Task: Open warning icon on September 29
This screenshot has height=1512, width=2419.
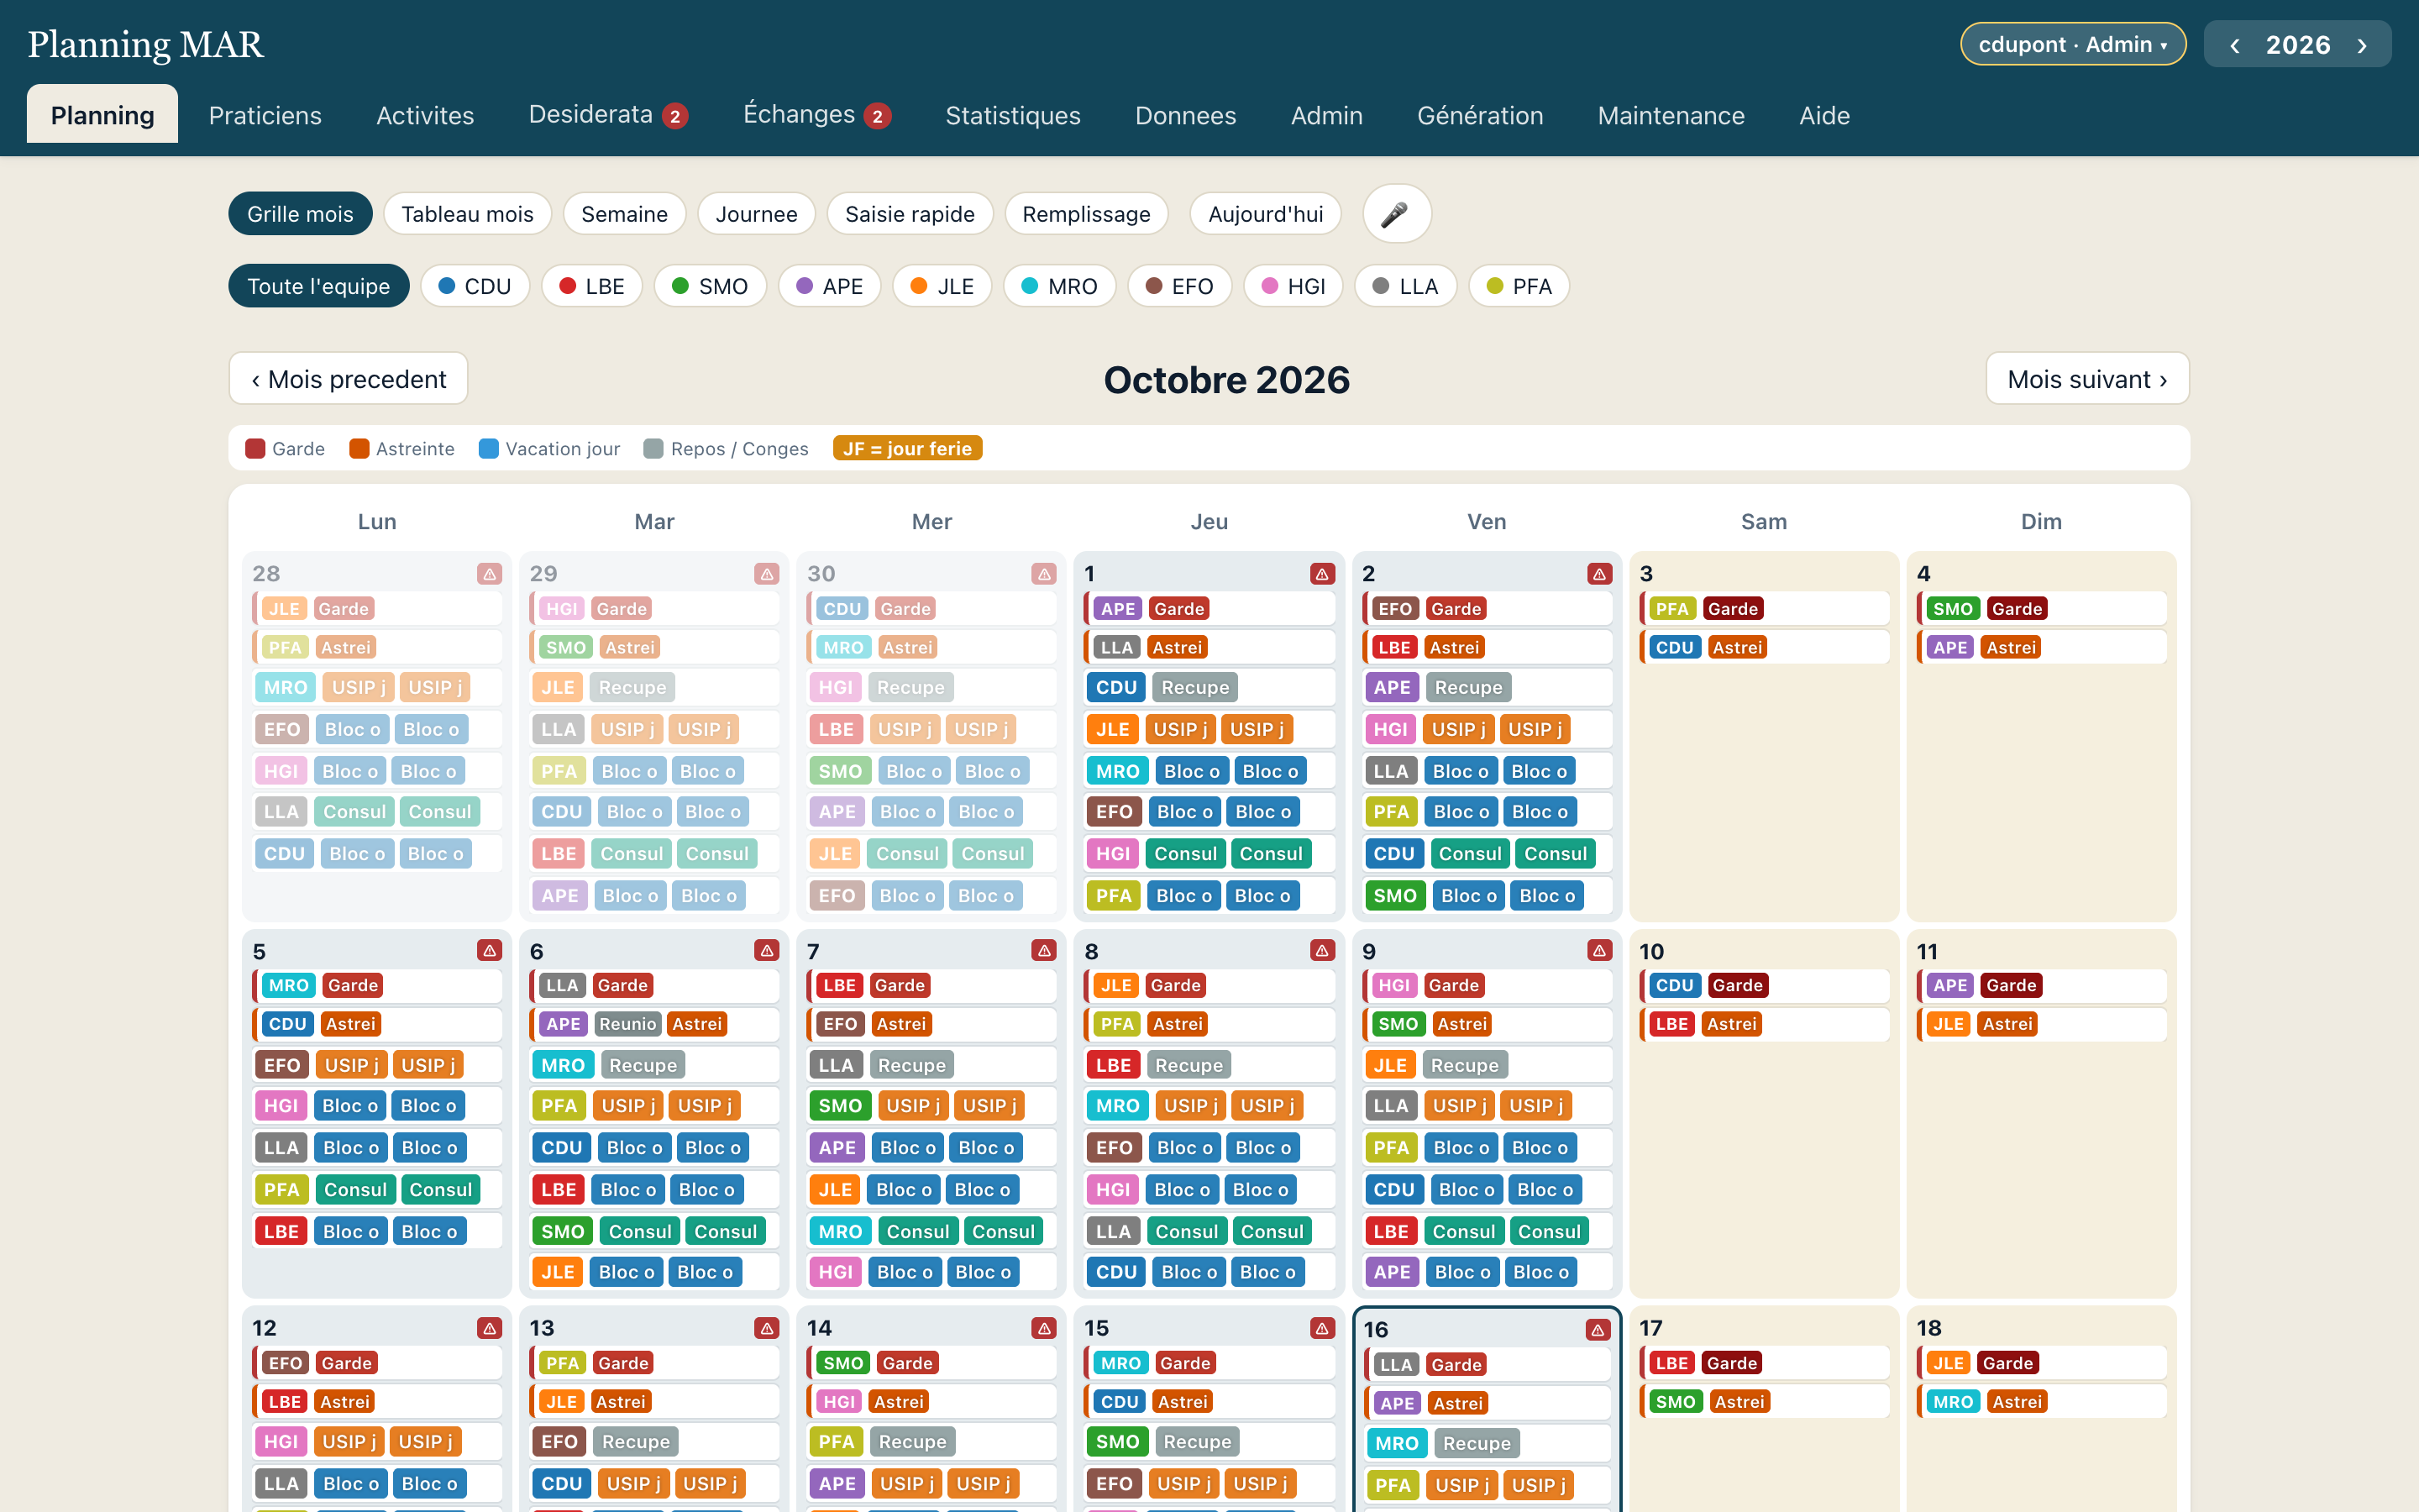Action: pos(767,574)
